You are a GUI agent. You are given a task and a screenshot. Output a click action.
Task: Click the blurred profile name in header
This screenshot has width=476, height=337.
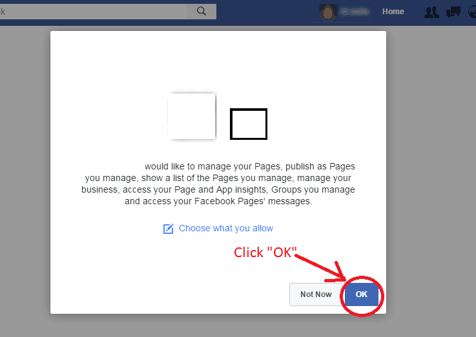pyautogui.click(x=355, y=12)
